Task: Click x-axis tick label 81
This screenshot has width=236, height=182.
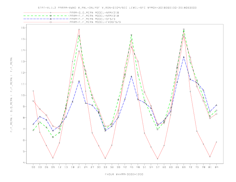Action: [x=210, y=167]
